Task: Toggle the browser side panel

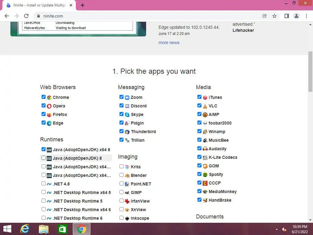Action: click(x=287, y=16)
